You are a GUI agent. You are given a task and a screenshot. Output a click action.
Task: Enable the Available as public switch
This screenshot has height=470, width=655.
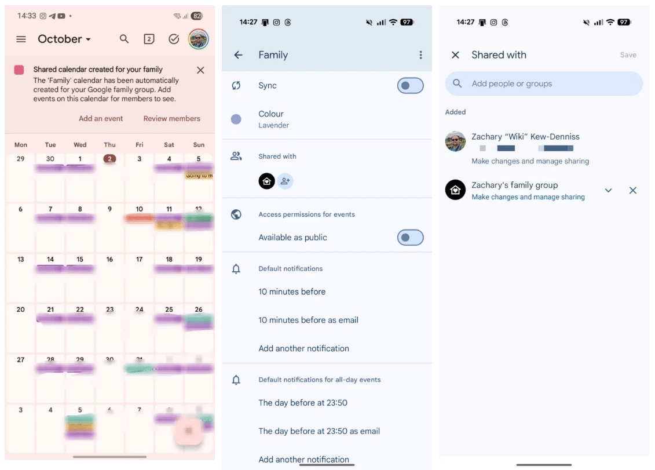click(x=410, y=238)
